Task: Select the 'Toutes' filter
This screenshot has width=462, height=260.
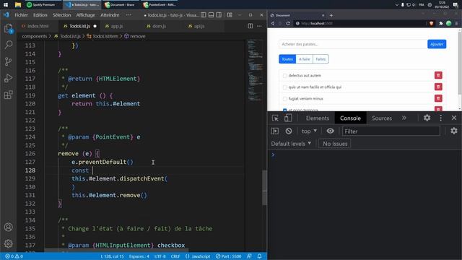Action: [287, 59]
